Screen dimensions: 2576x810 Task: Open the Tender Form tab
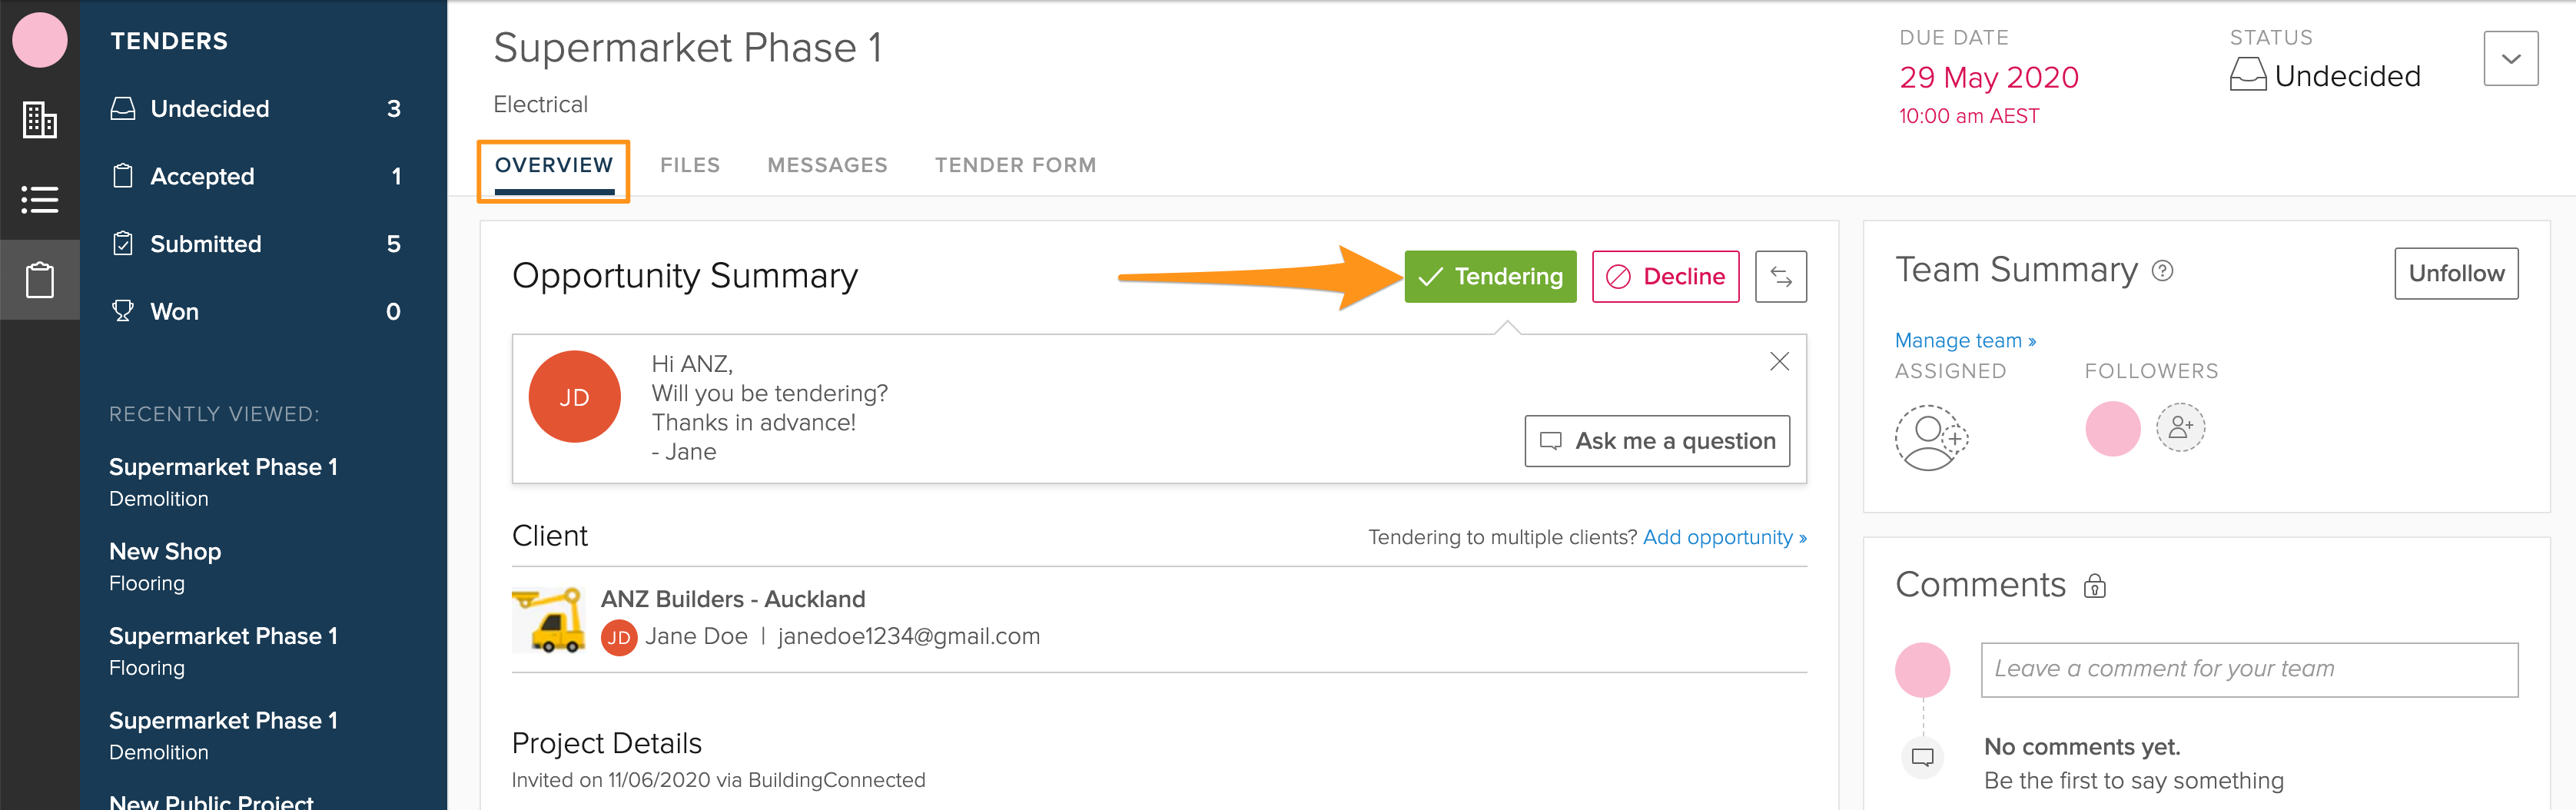point(1015,165)
